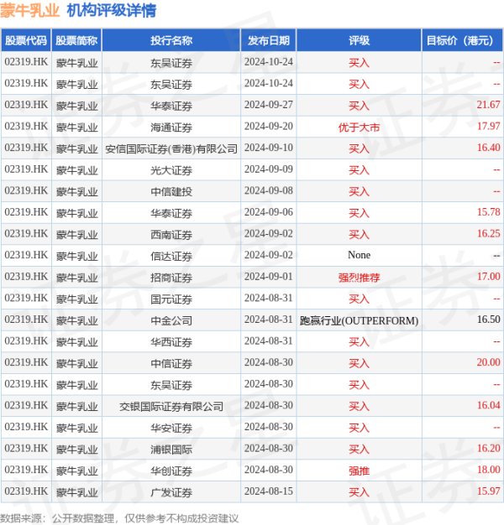Select target price 17.00
Image resolution: width=504 pixels, height=525 pixels.
[x=488, y=277]
